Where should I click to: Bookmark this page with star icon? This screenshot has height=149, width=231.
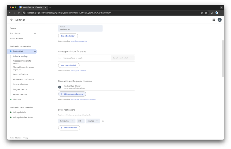206,13
